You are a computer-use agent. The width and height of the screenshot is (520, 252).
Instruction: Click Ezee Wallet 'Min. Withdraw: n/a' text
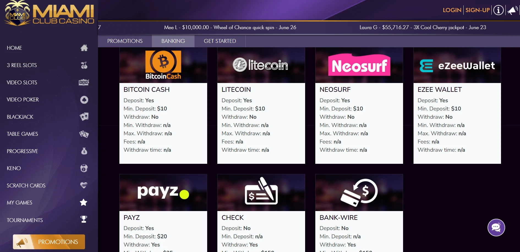pyautogui.click(x=441, y=125)
